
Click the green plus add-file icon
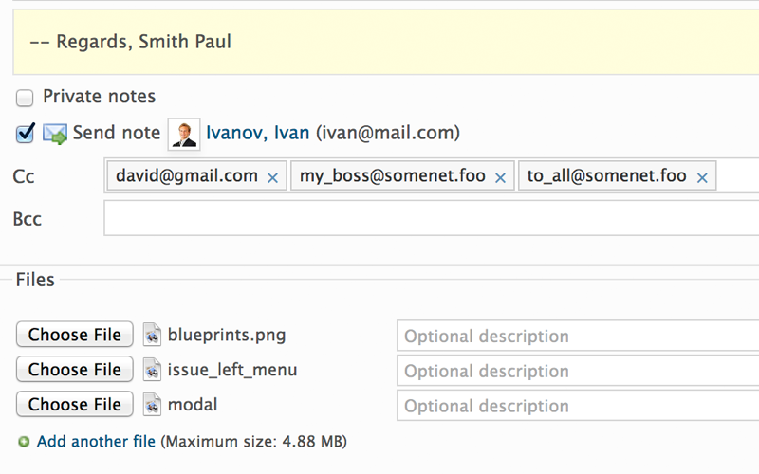23,442
